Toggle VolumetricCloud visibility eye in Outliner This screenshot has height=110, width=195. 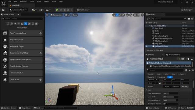click(147, 46)
